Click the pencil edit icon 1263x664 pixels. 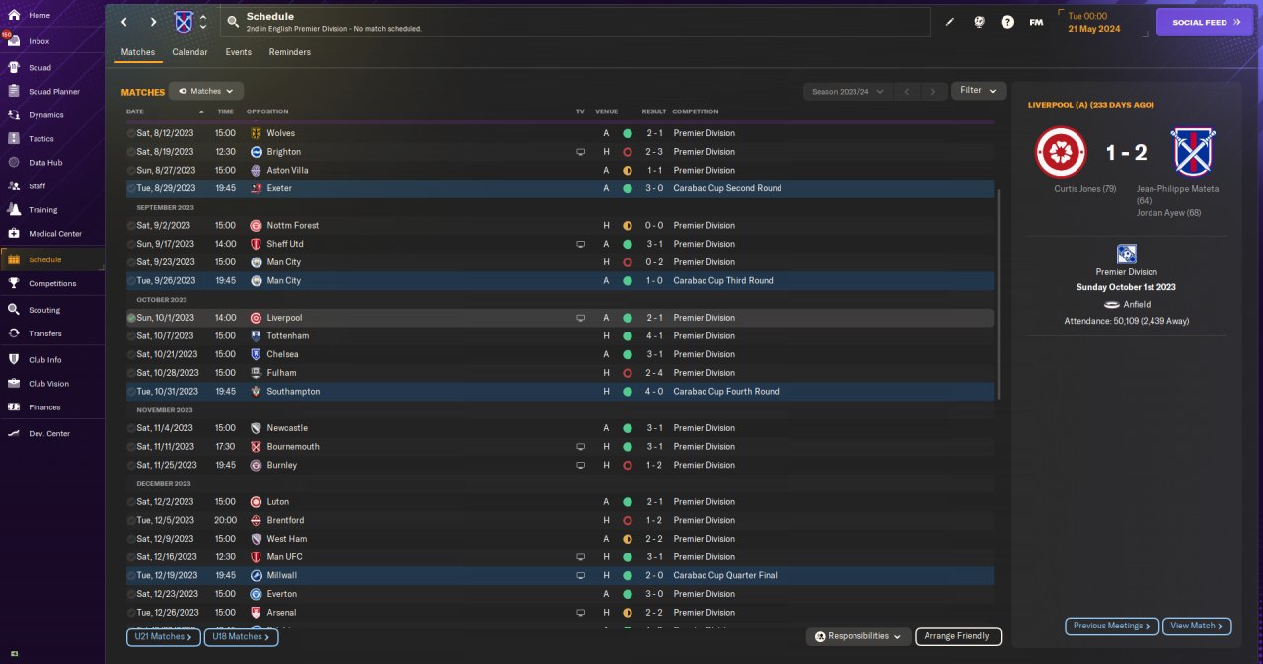[x=950, y=22]
